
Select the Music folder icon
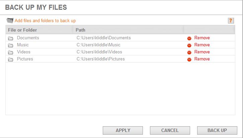[x=10, y=45]
